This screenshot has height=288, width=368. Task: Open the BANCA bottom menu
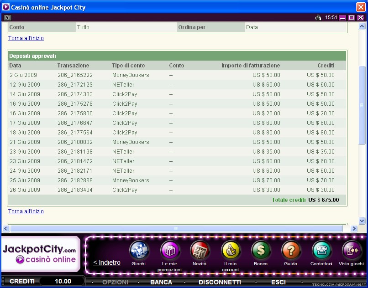[161, 282]
